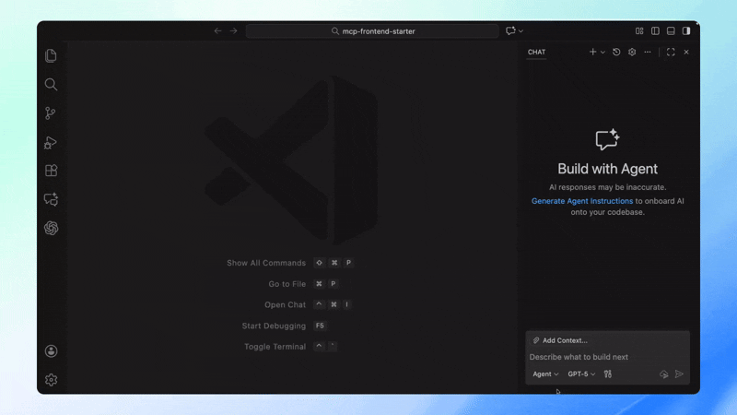Click the Toggle Terminal shortcut text
The image size is (737, 415).
point(275,347)
